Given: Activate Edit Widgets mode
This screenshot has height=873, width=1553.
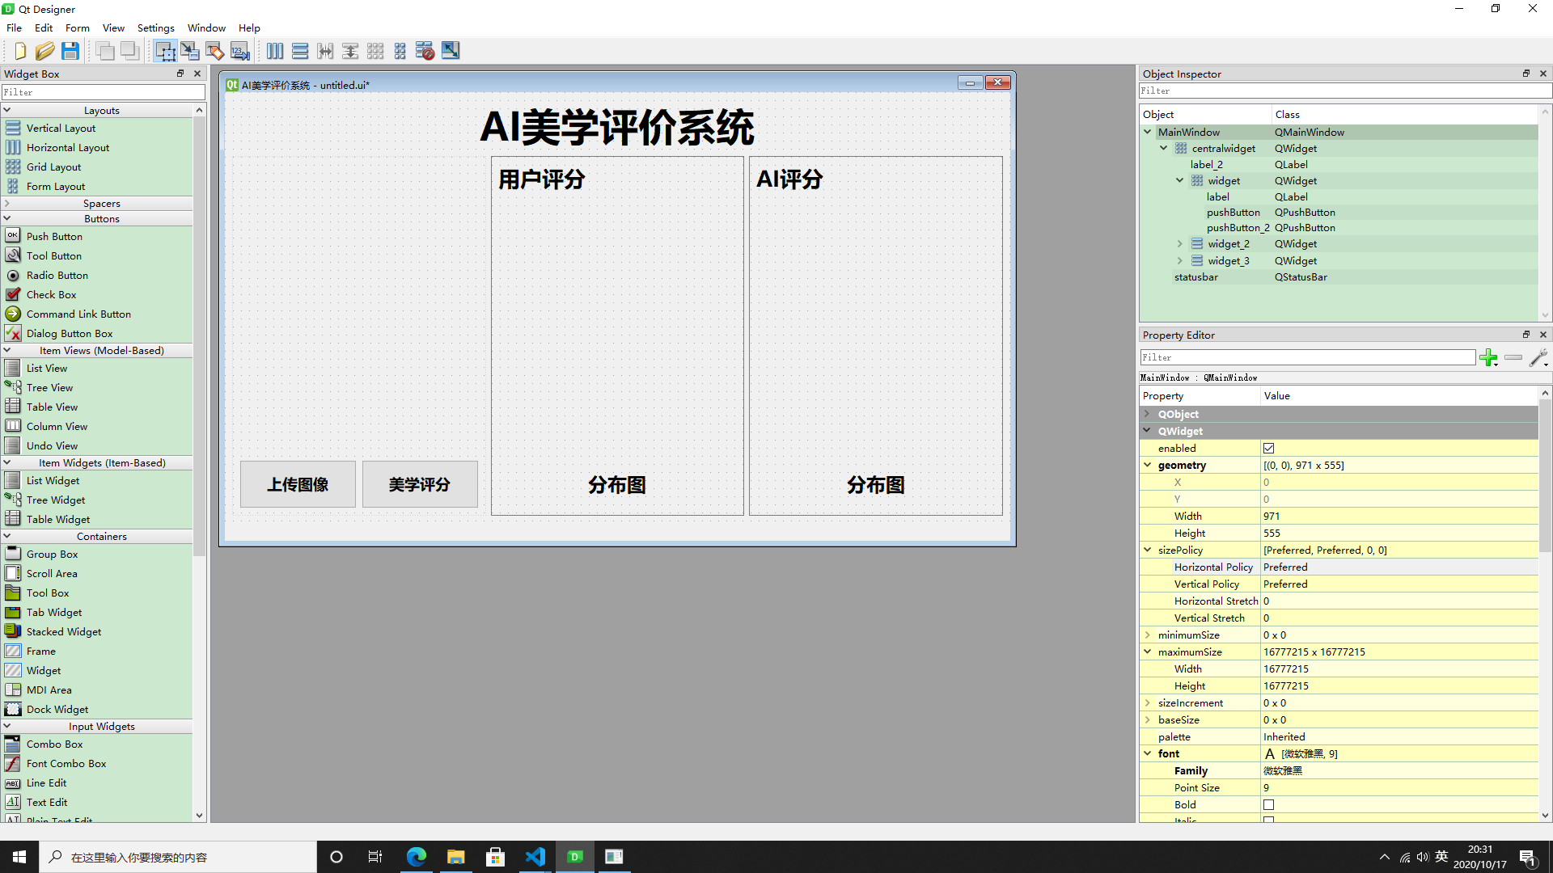Looking at the screenshot, I should [165, 51].
